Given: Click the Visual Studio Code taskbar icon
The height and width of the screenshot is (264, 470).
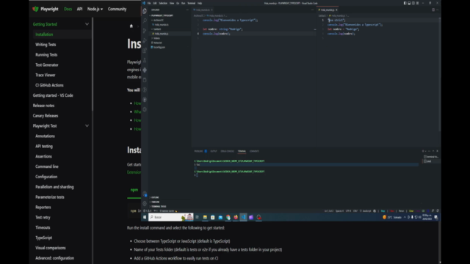Looking at the screenshot, I should [x=243, y=217].
